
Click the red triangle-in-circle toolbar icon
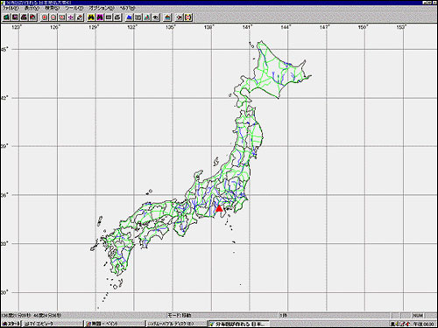click(62, 17)
